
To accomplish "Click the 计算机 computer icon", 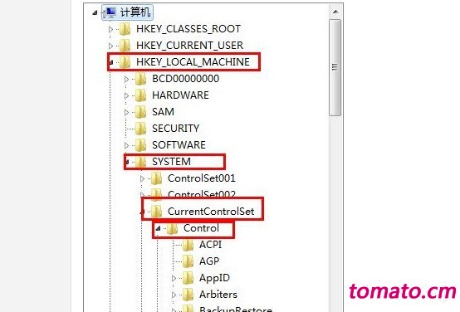I will tap(109, 12).
